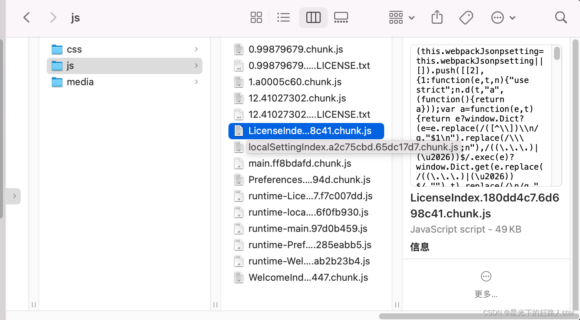
Task: Select Preferences....94d.chunk.js file
Action: point(306,180)
